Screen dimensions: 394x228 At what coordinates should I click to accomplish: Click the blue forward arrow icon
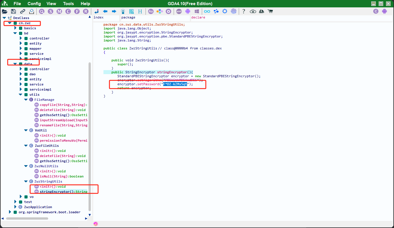[x=114, y=11]
